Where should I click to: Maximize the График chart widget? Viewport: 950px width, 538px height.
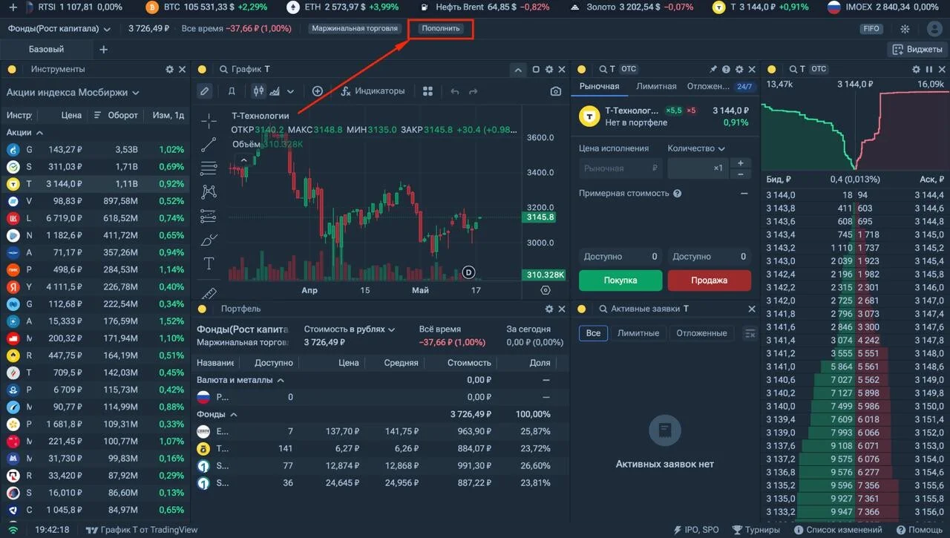coord(536,69)
